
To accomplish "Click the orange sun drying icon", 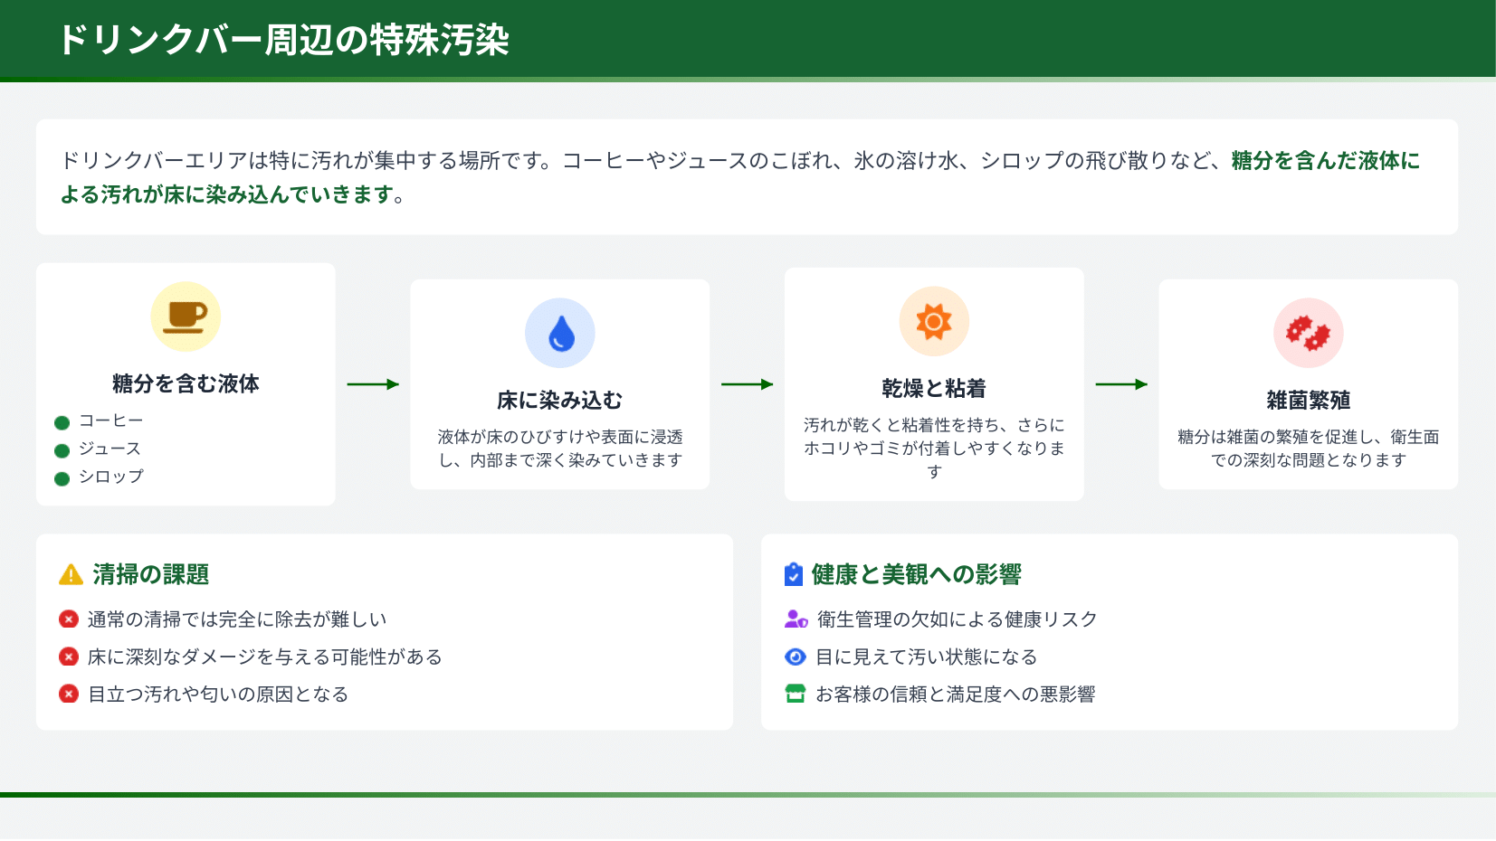I will [934, 321].
